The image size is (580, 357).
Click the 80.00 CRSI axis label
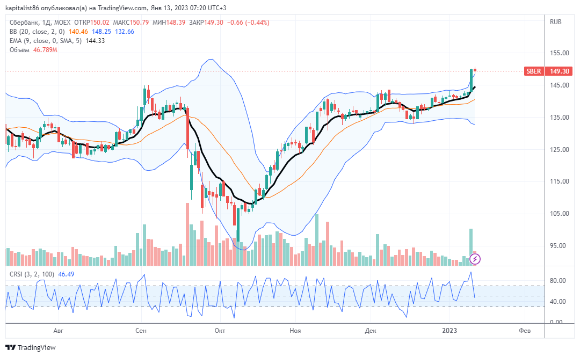click(x=558, y=280)
